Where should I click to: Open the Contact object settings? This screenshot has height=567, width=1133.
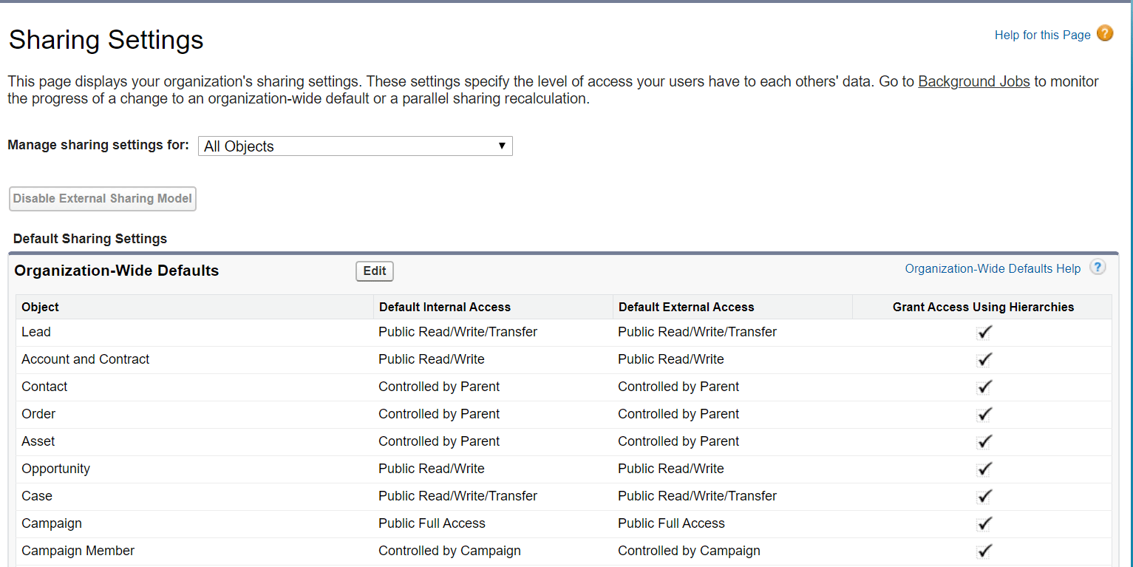44,387
